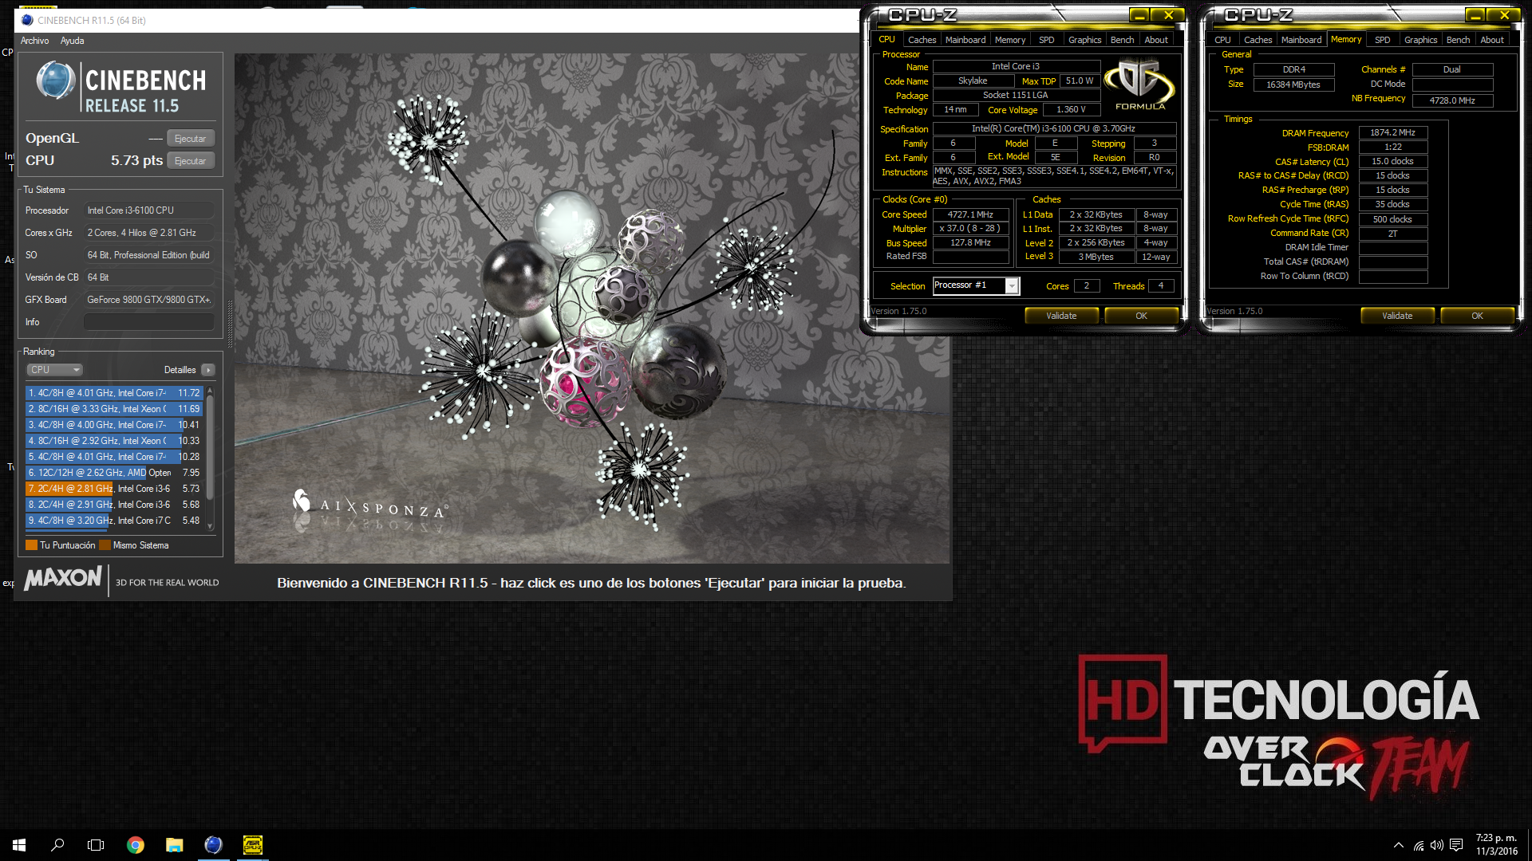
Task: Switch to Cinebench taskbar icon
Action: 213,845
